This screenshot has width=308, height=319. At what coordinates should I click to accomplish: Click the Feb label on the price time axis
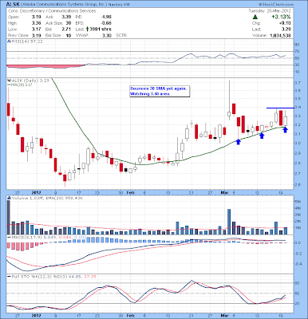(x=130, y=193)
